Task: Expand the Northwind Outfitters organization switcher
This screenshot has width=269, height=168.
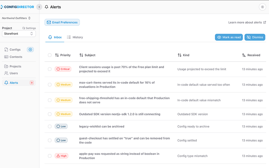Action: pyautogui.click(x=16, y=18)
